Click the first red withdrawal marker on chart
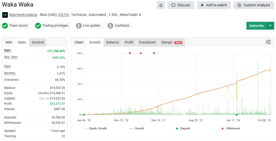The width and height of the screenshot is (276, 141). coord(130,53)
